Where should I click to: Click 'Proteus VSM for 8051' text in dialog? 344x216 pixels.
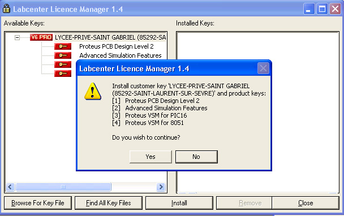[x=154, y=123]
